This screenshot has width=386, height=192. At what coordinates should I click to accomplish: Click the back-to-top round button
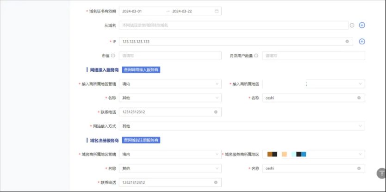(x=381, y=173)
